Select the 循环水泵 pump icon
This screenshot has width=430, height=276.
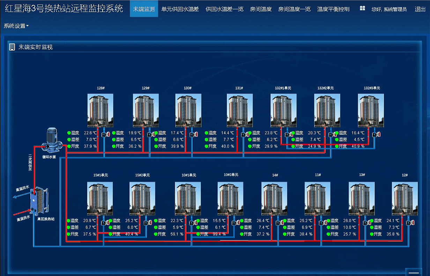(52, 140)
